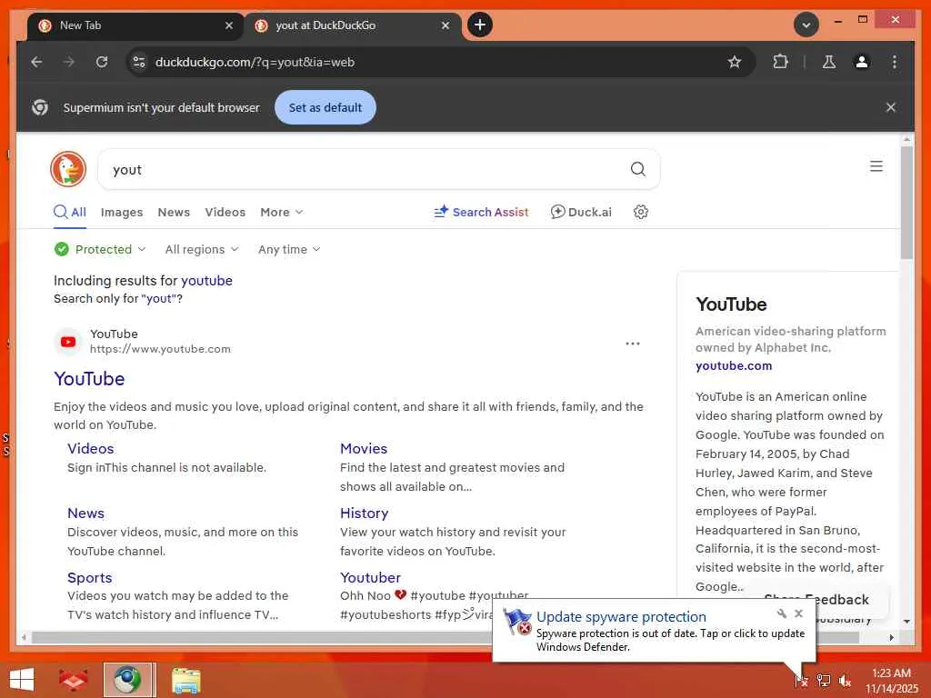Image resolution: width=931 pixels, height=698 pixels.
Task: Open the Sports sitelink
Action: tap(90, 577)
